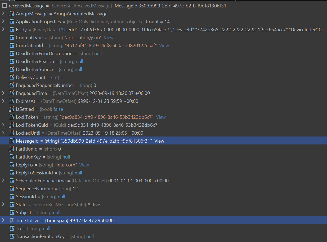Expand the ApplicationProperties dictionary
The image size is (327, 242).
click(3, 21)
